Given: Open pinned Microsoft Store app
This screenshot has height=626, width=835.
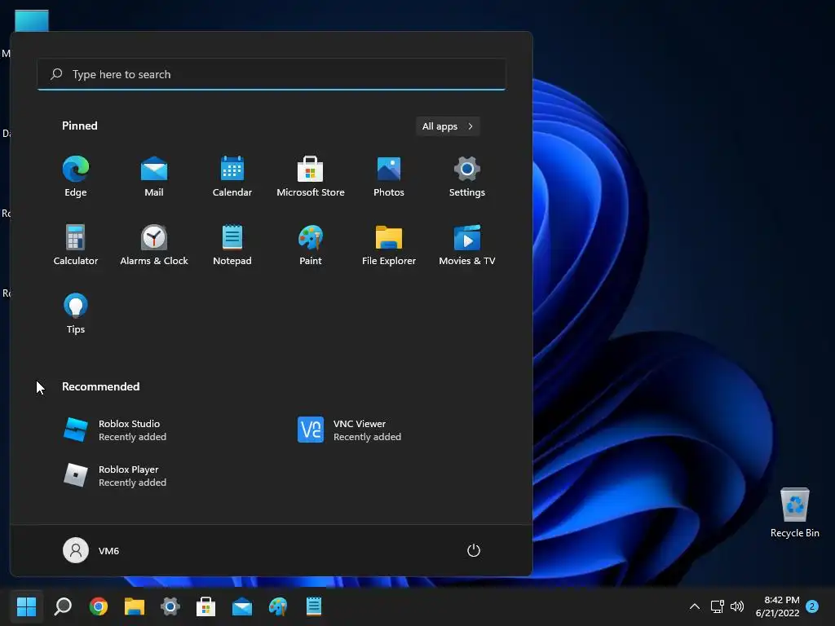Looking at the screenshot, I should click(x=311, y=177).
